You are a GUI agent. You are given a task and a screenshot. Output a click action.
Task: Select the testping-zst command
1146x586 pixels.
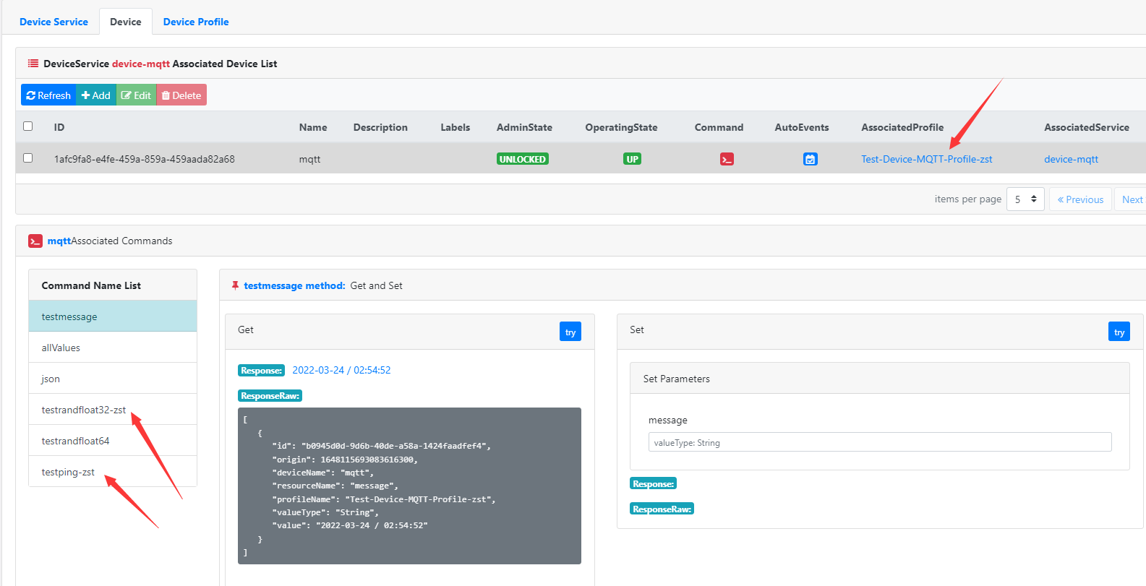coord(113,471)
